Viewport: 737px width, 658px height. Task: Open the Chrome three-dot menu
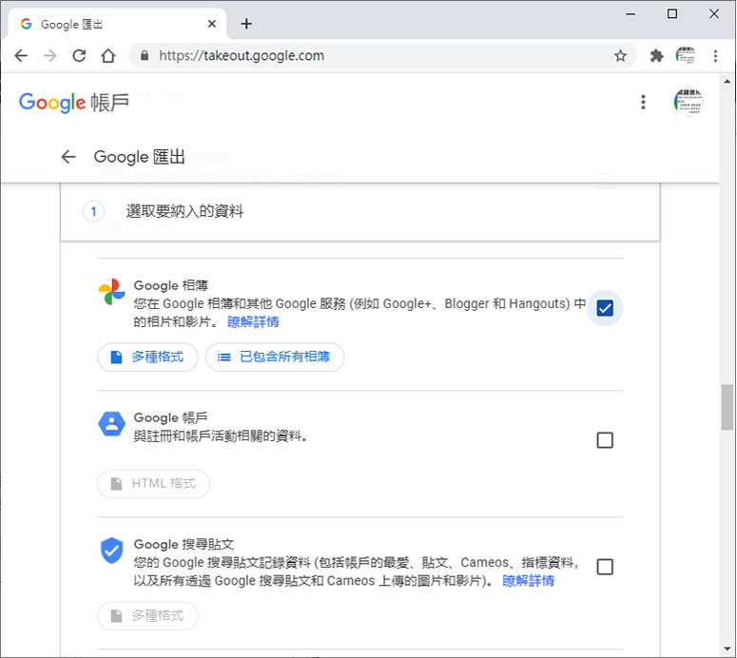click(x=715, y=56)
